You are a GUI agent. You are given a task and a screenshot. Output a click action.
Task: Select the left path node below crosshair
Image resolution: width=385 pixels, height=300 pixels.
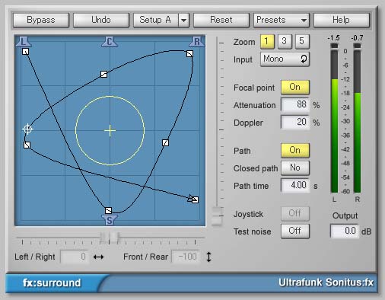click(27, 145)
